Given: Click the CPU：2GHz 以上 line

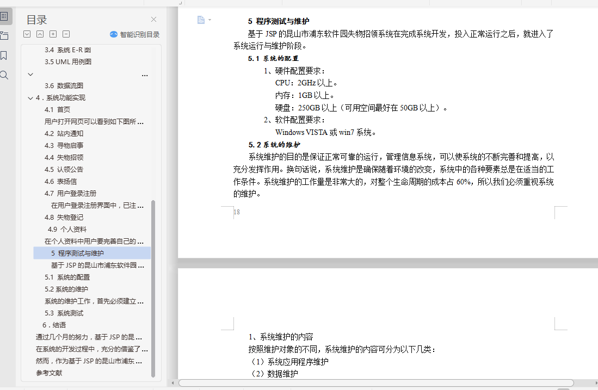Looking at the screenshot, I should coord(306,83).
